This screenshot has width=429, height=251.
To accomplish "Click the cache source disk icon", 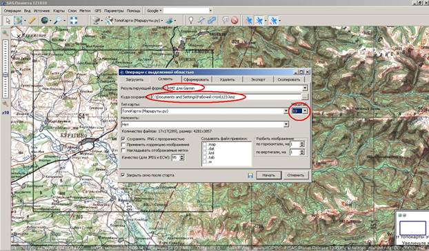I will tap(97, 21).
